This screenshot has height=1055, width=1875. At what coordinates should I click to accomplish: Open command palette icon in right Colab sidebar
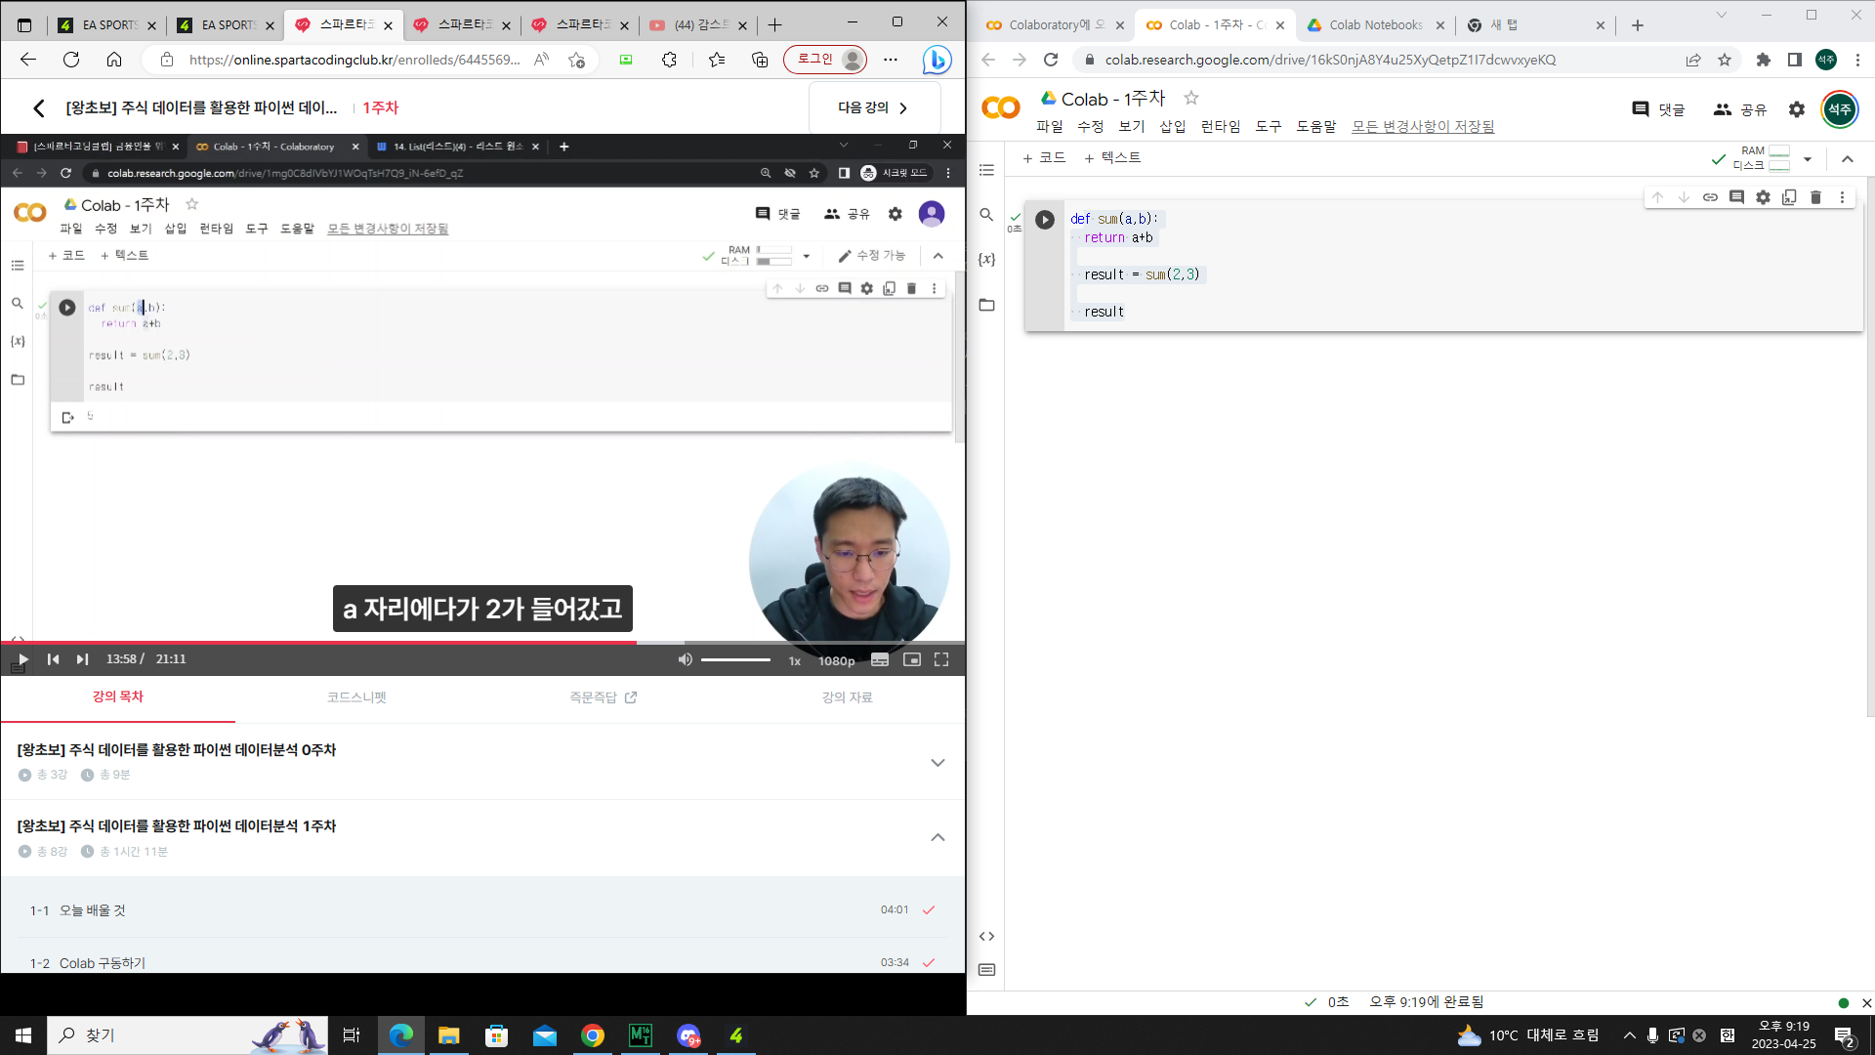[x=986, y=970]
